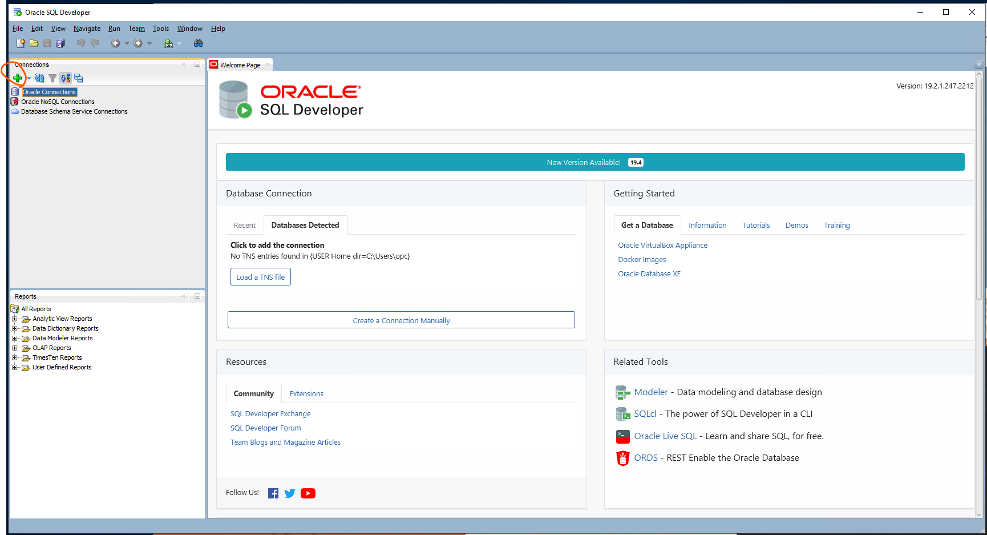Click the Create a Connection Manually button

401,320
